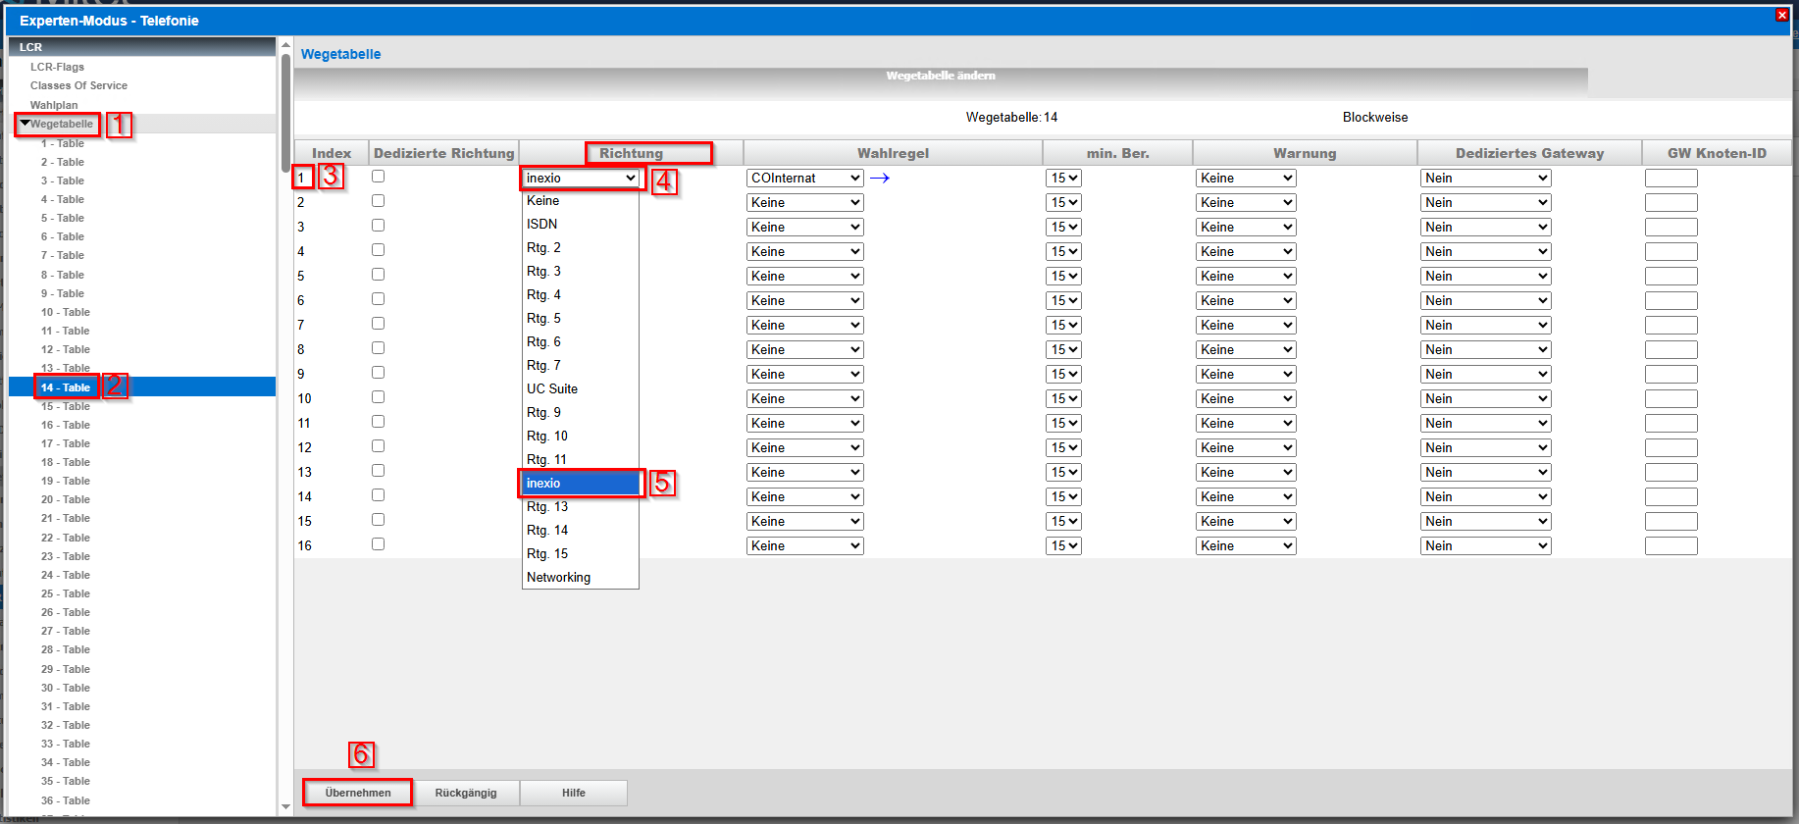Click the Wegetabelle heading link
Image resolution: width=1799 pixels, height=824 pixels.
[340, 54]
